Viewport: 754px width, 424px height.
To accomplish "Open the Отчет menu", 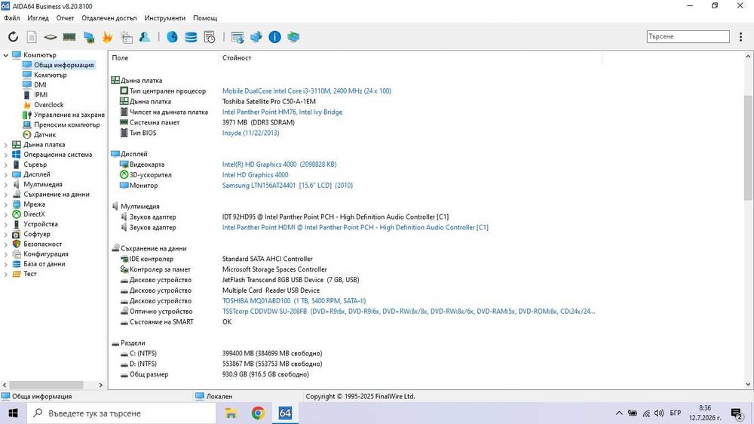I will [x=65, y=18].
